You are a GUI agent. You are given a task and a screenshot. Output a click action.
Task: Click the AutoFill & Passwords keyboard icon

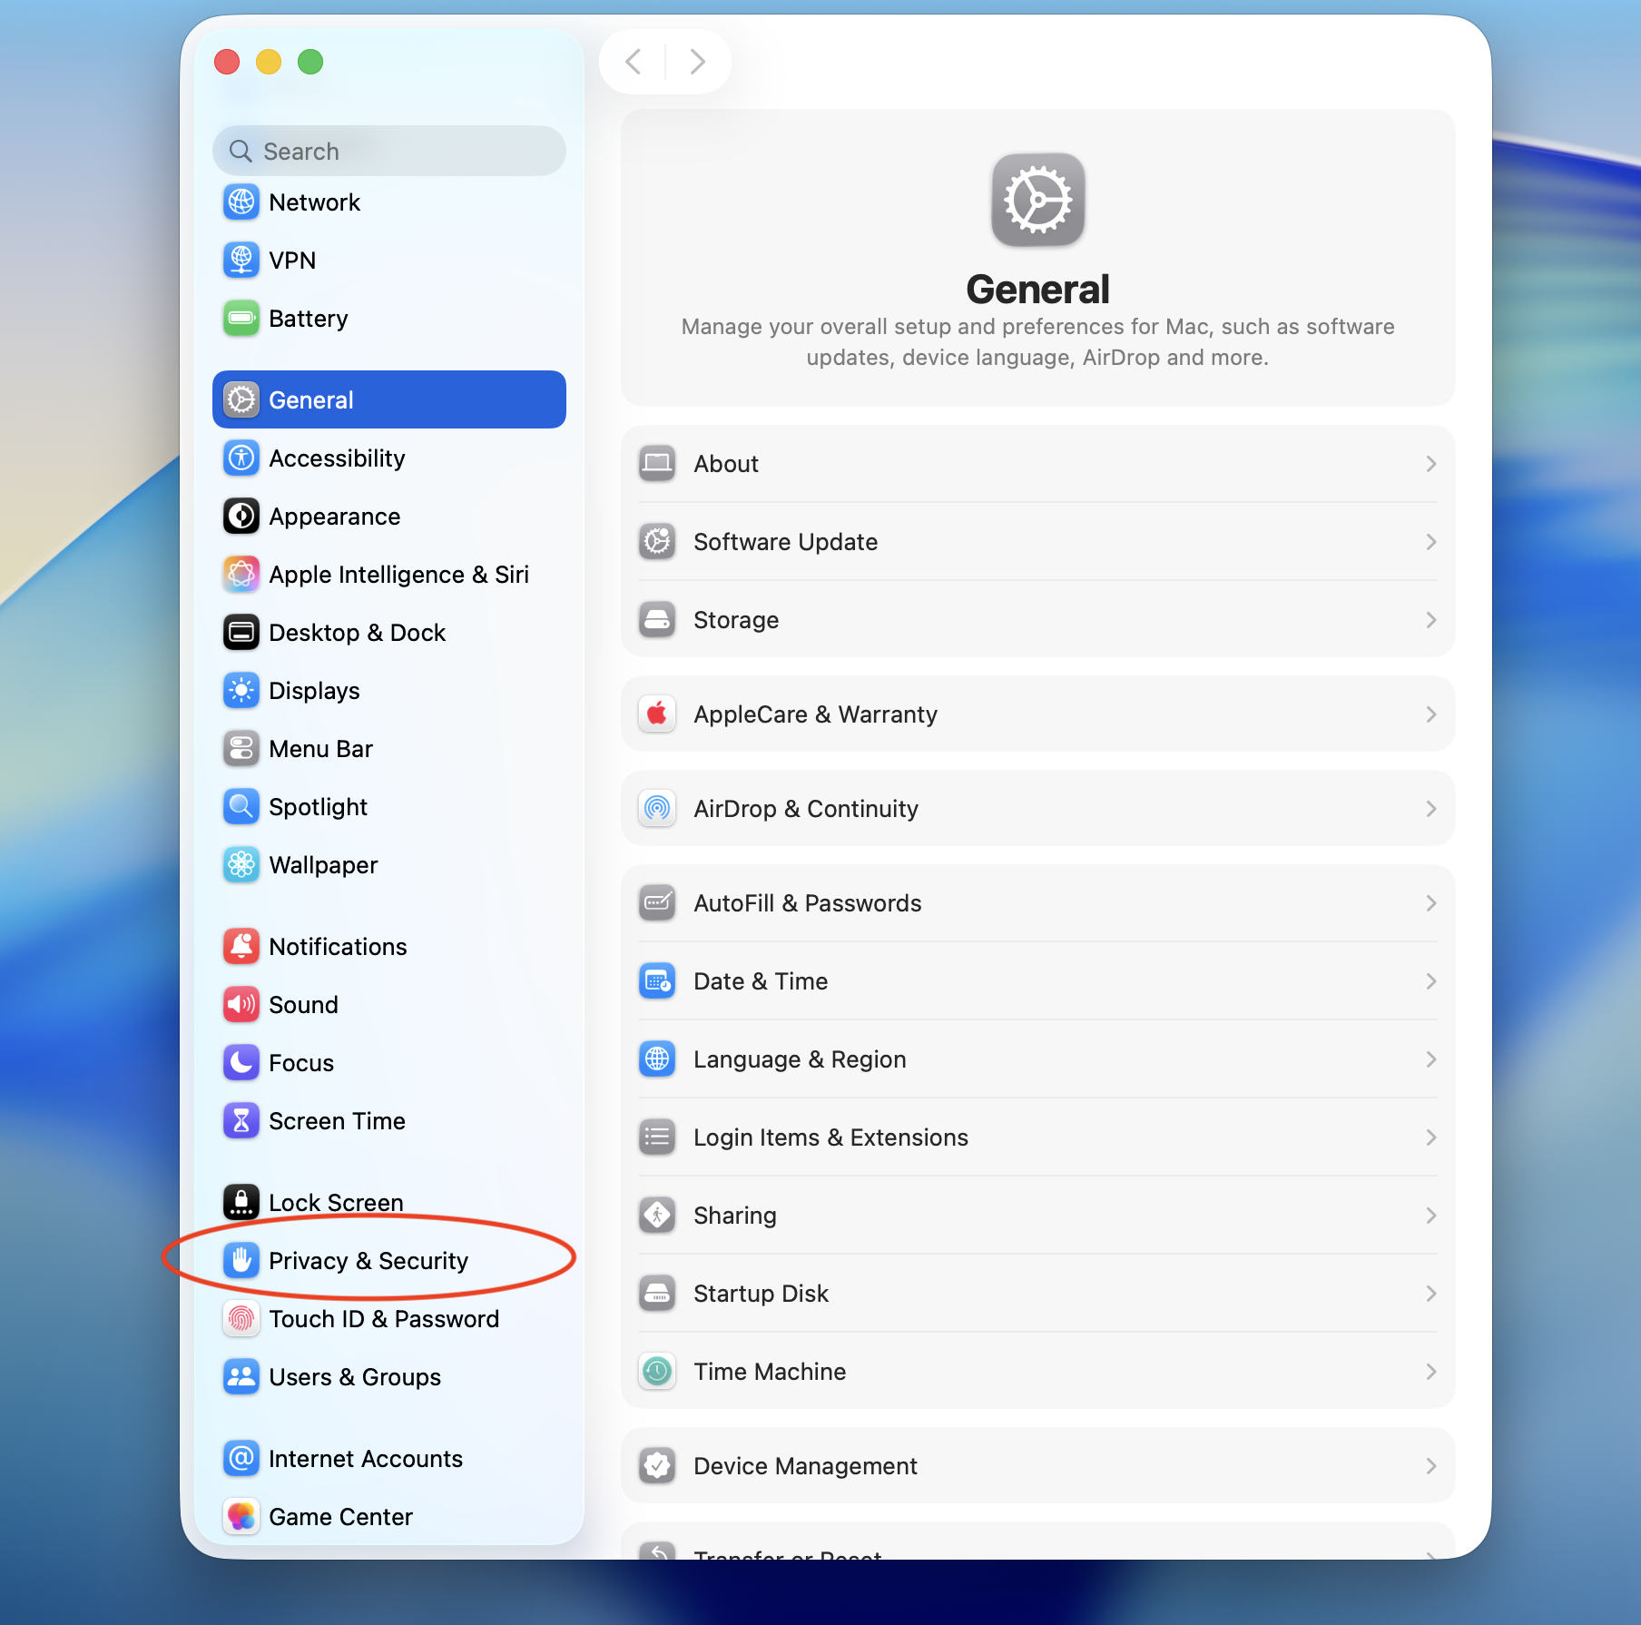(657, 902)
